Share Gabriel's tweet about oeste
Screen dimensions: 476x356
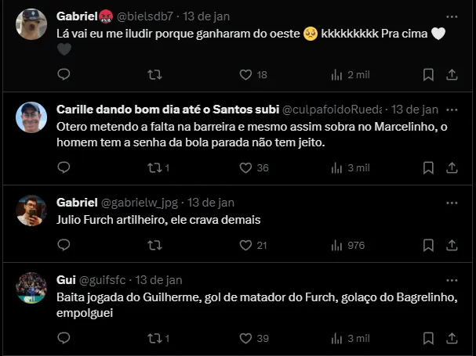coord(452,74)
